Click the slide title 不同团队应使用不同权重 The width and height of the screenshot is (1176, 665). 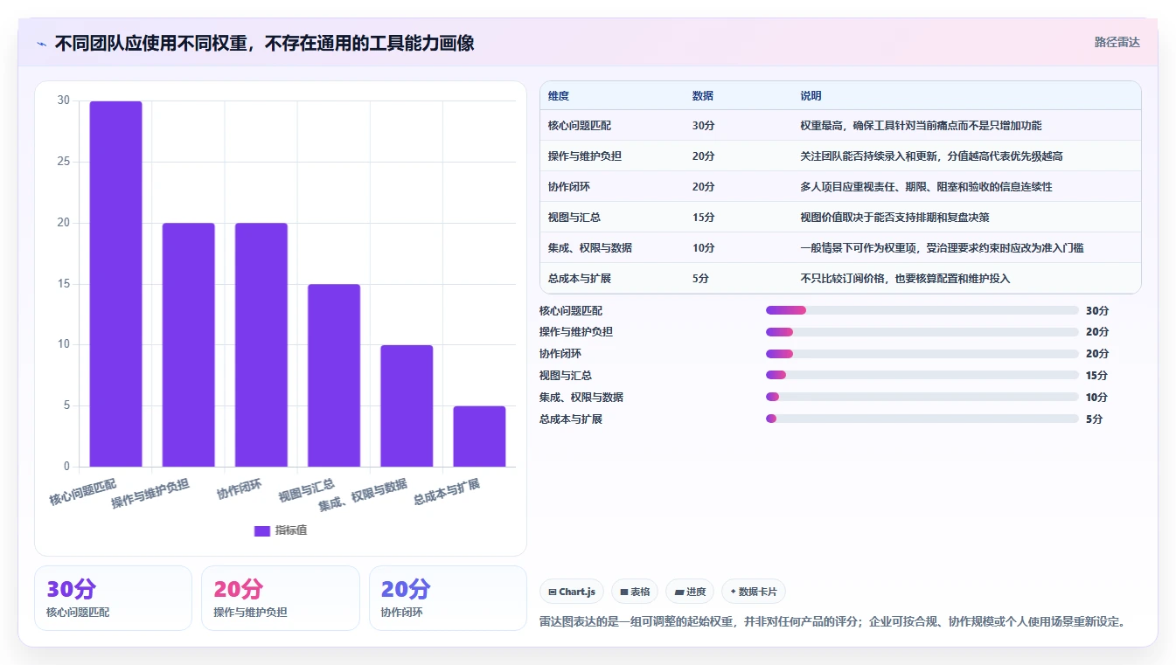click(x=264, y=43)
